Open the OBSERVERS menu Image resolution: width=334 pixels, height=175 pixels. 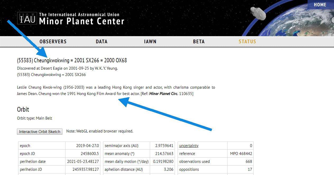pos(53,41)
